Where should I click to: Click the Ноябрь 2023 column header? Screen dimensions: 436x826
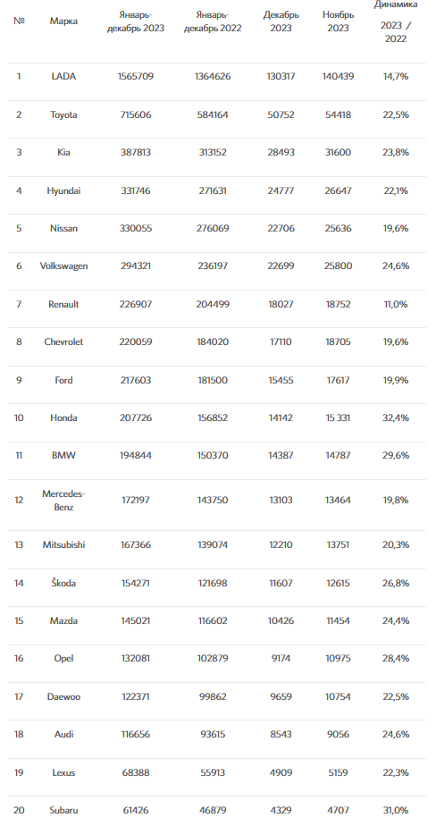(338, 21)
